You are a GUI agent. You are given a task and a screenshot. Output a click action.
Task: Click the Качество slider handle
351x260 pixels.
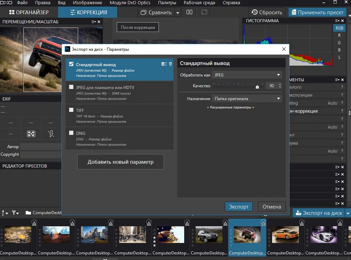click(257, 87)
